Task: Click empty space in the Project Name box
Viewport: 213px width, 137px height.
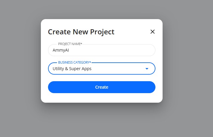Action: click(119, 50)
